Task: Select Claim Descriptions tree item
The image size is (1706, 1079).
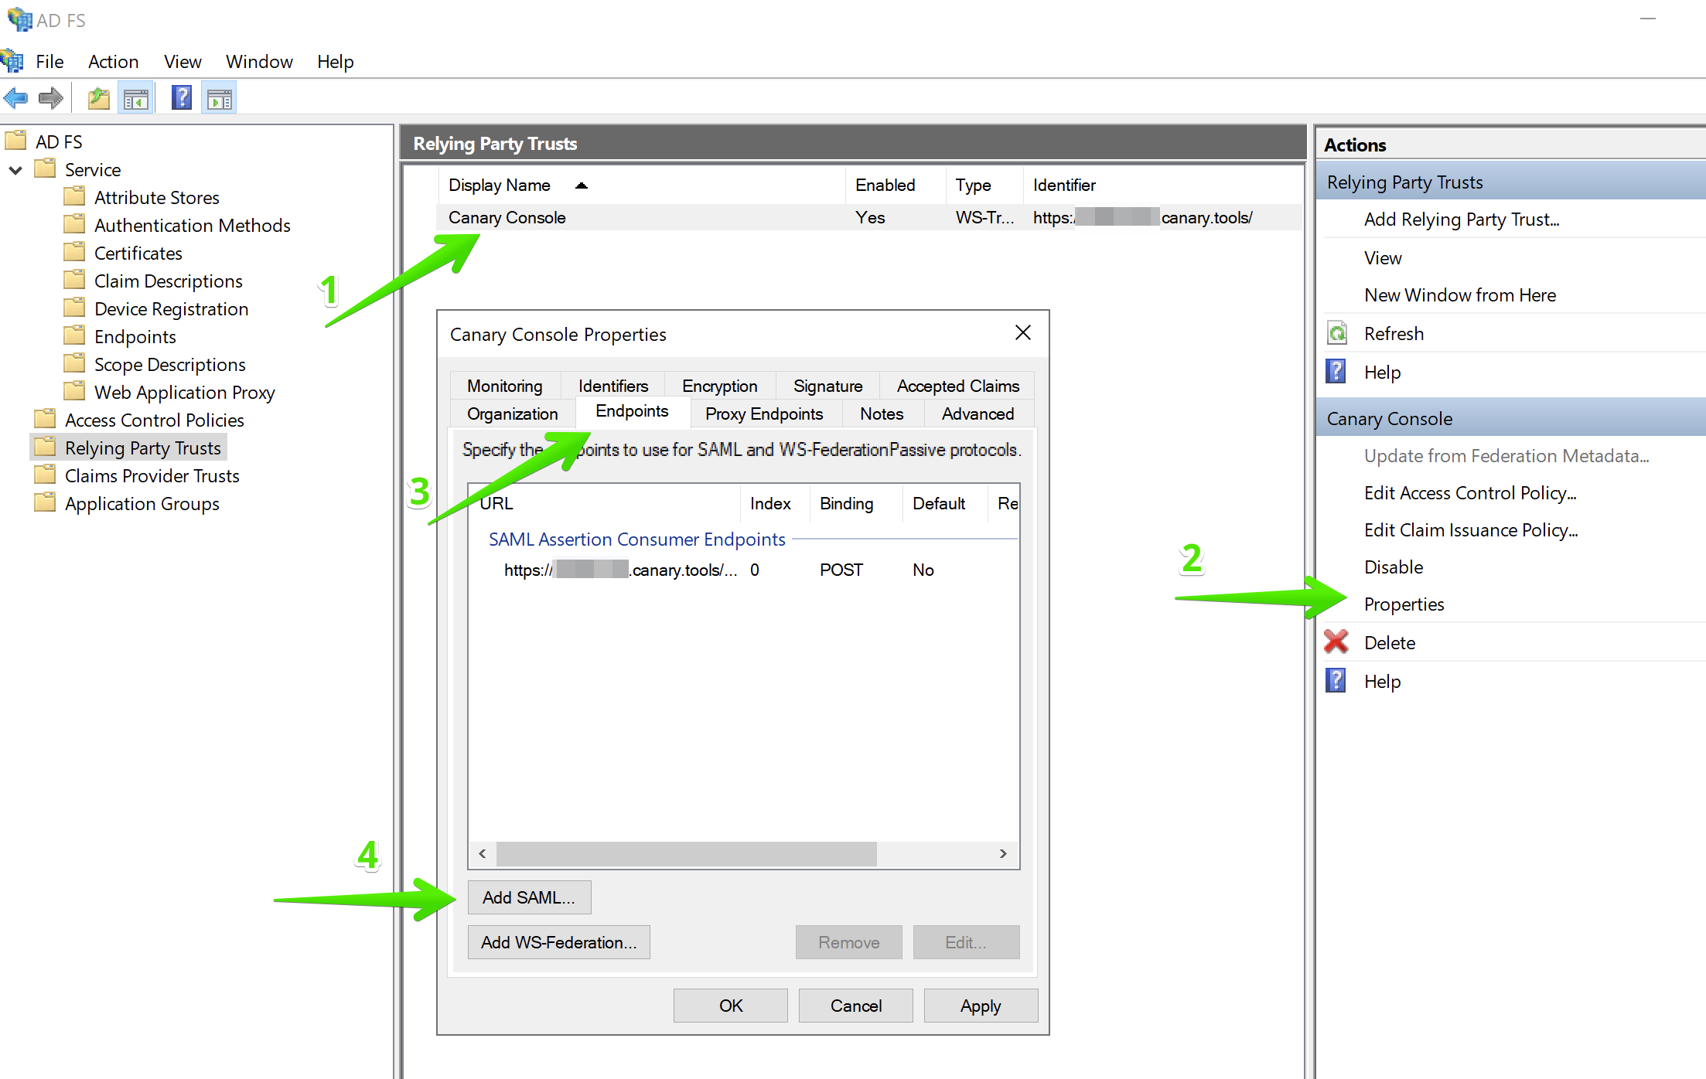Action: point(168,281)
